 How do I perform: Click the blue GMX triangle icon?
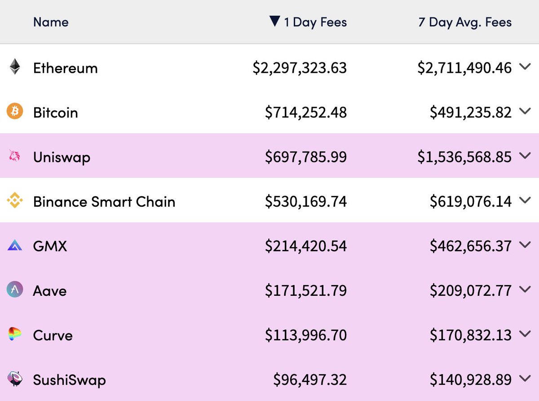pyautogui.click(x=15, y=245)
